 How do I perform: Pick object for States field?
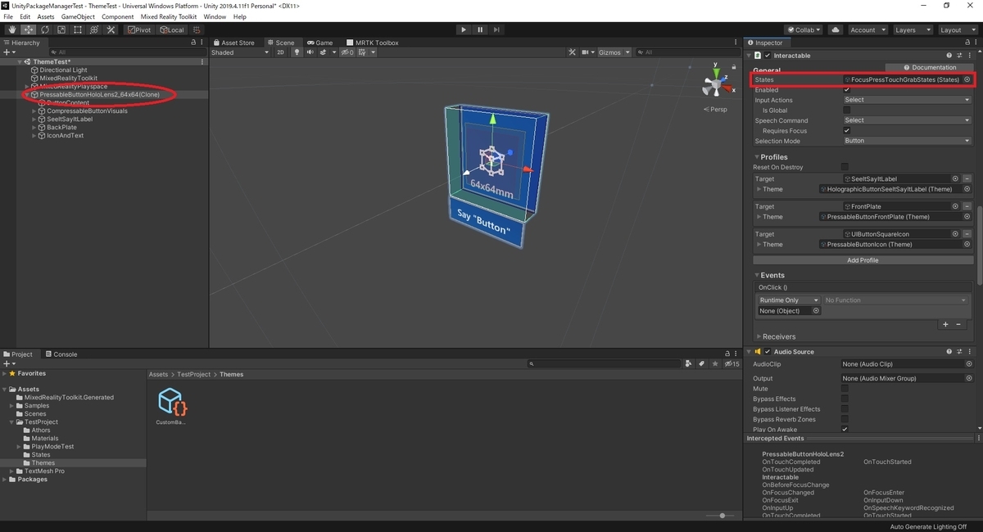tap(967, 79)
